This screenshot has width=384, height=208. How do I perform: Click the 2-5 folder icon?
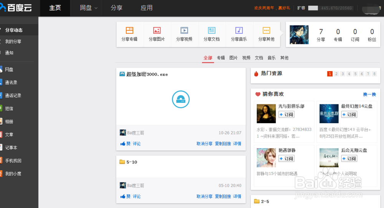click(257, 201)
